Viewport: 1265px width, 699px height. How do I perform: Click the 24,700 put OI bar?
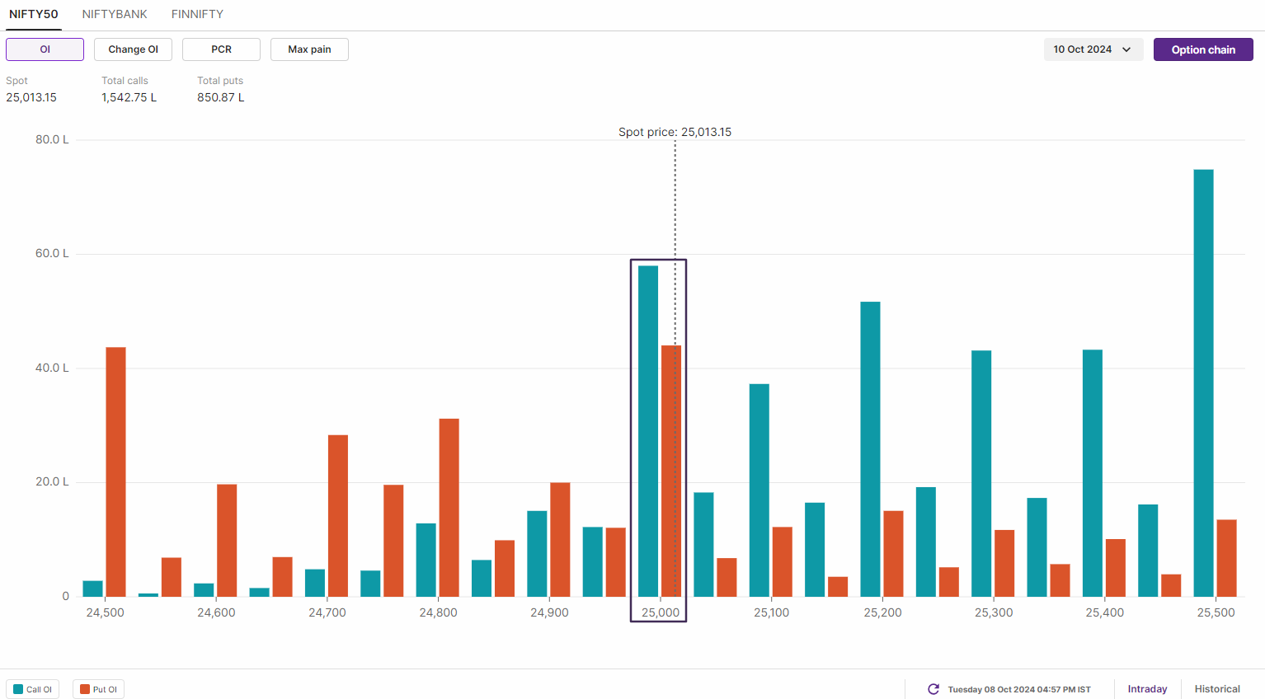tap(338, 516)
